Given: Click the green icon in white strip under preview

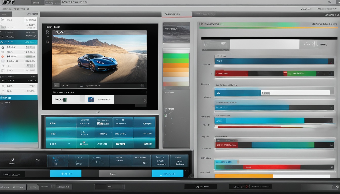Looking at the screenshot, I should (65, 100).
